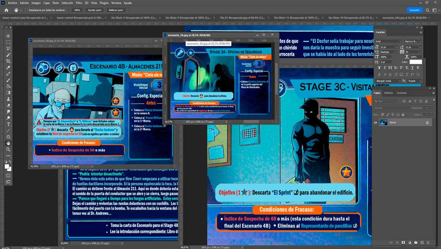The image size is (441, 249).
Task: Toggle the layer filter switch
Action: (434, 100)
